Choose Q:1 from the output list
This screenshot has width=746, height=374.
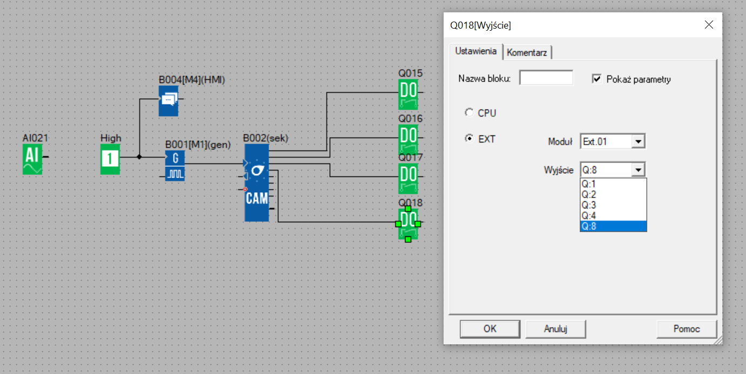(x=613, y=183)
